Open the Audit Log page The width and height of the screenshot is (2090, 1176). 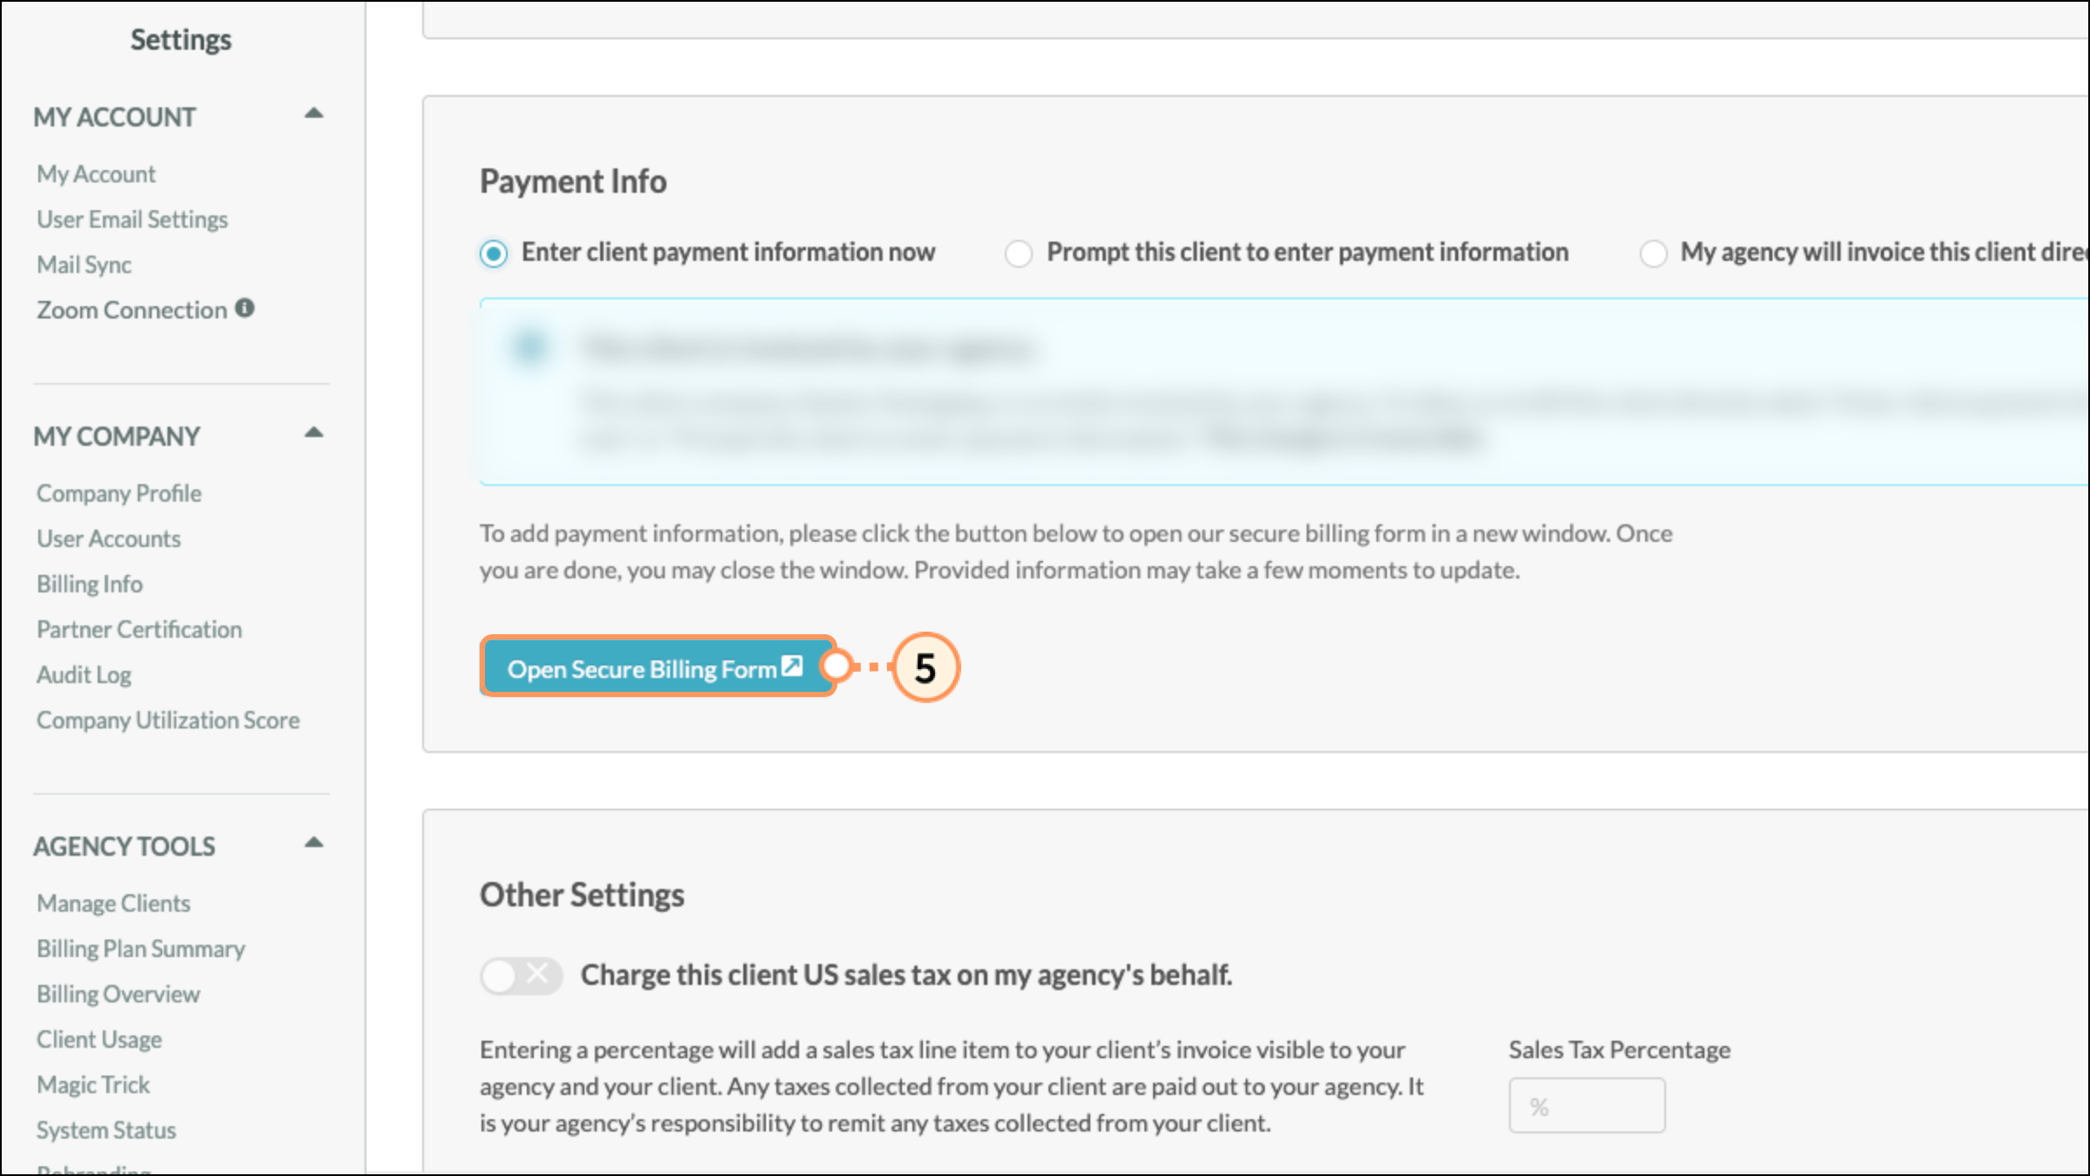pyautogui.click(x=85, y=674)
